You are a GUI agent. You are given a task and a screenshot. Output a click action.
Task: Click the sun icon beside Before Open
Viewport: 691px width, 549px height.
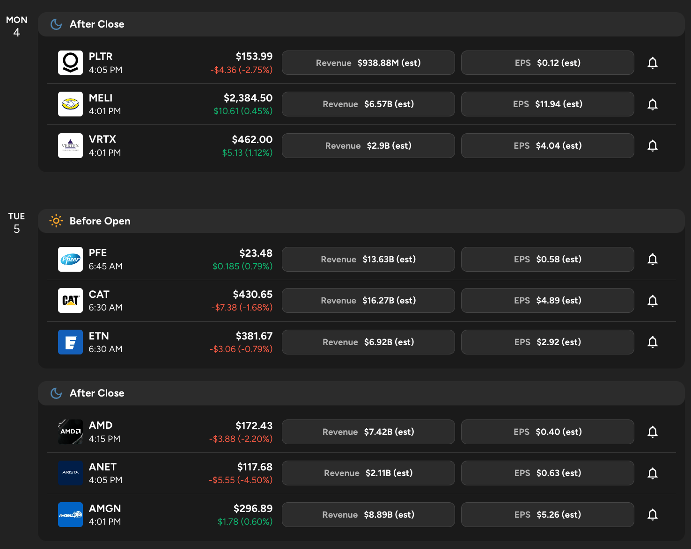click(56, 221)
